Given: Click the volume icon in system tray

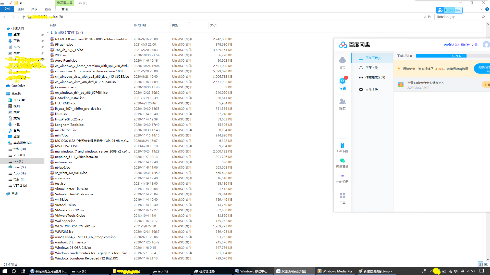Looking at the screenshot, I should pyautogui.click(x=456, y=271).
